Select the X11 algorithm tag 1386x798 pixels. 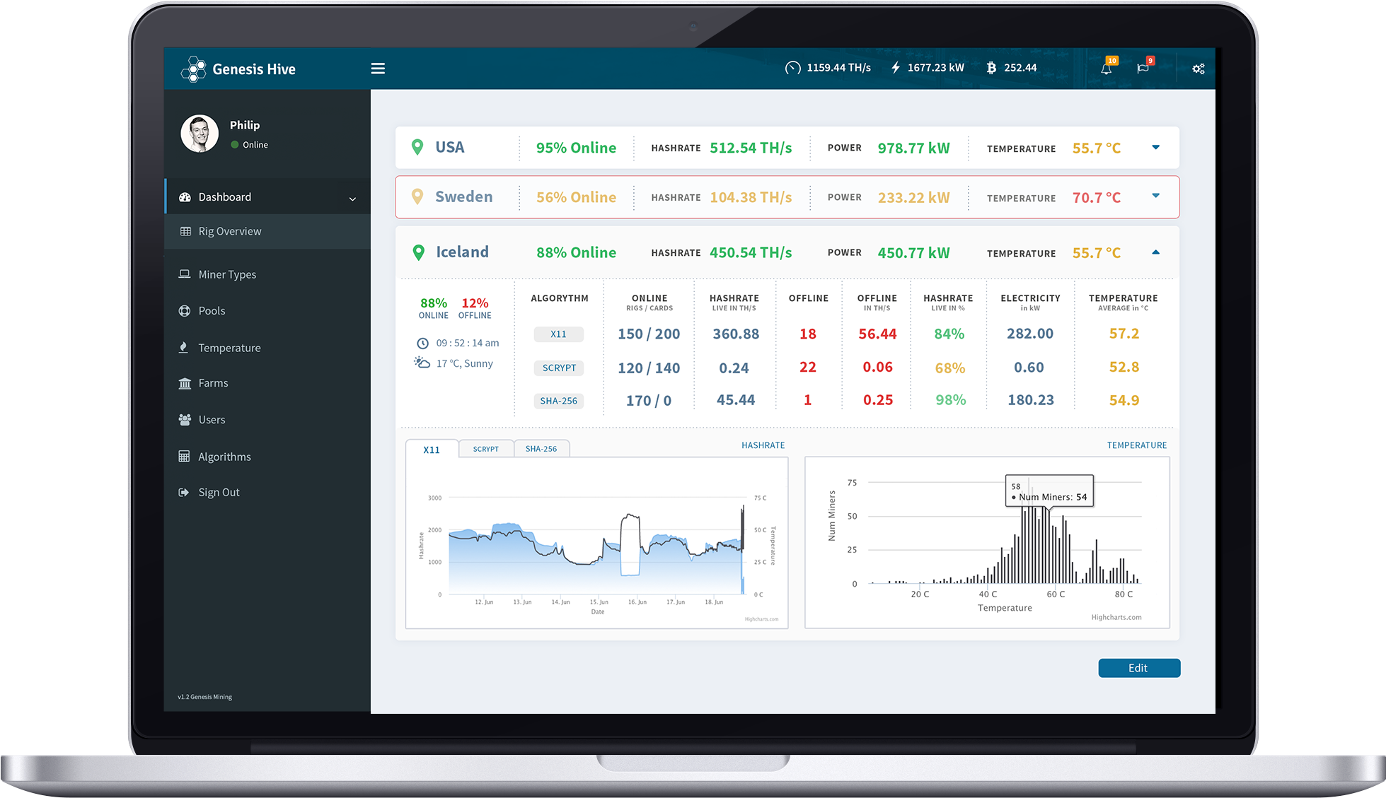point(558,334)
